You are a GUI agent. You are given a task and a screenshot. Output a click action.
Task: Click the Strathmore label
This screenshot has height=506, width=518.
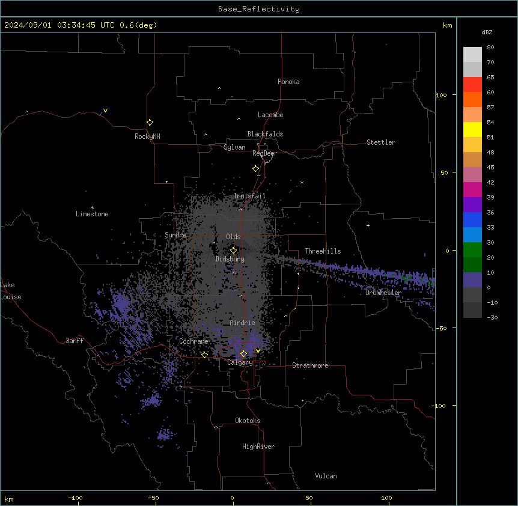(310, 365)
